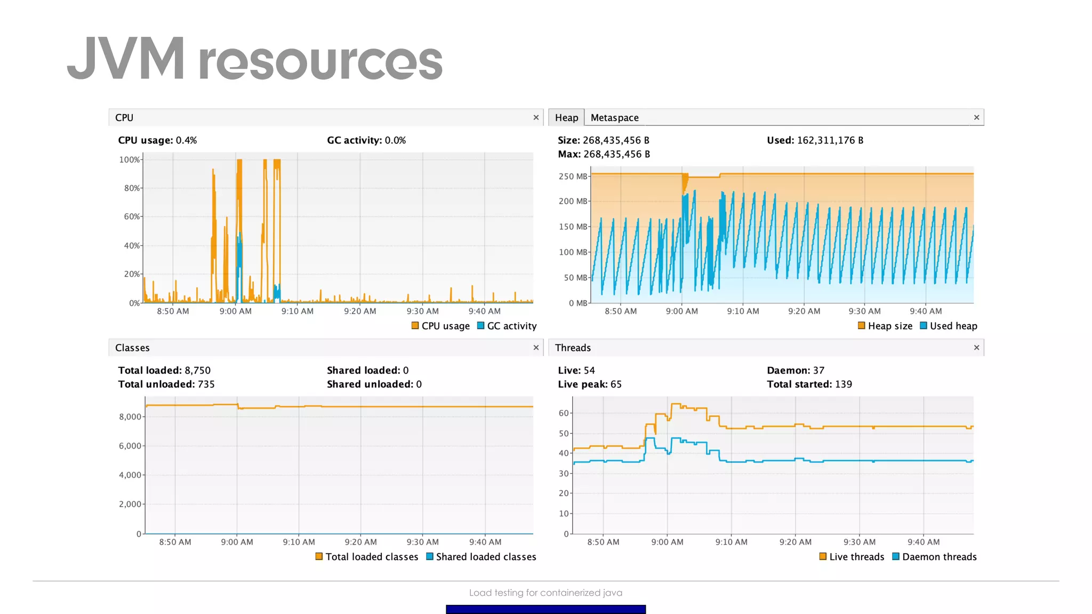Click the Used heap blue legend swatch
This screenshot has height=614, width=1092.
924,325
